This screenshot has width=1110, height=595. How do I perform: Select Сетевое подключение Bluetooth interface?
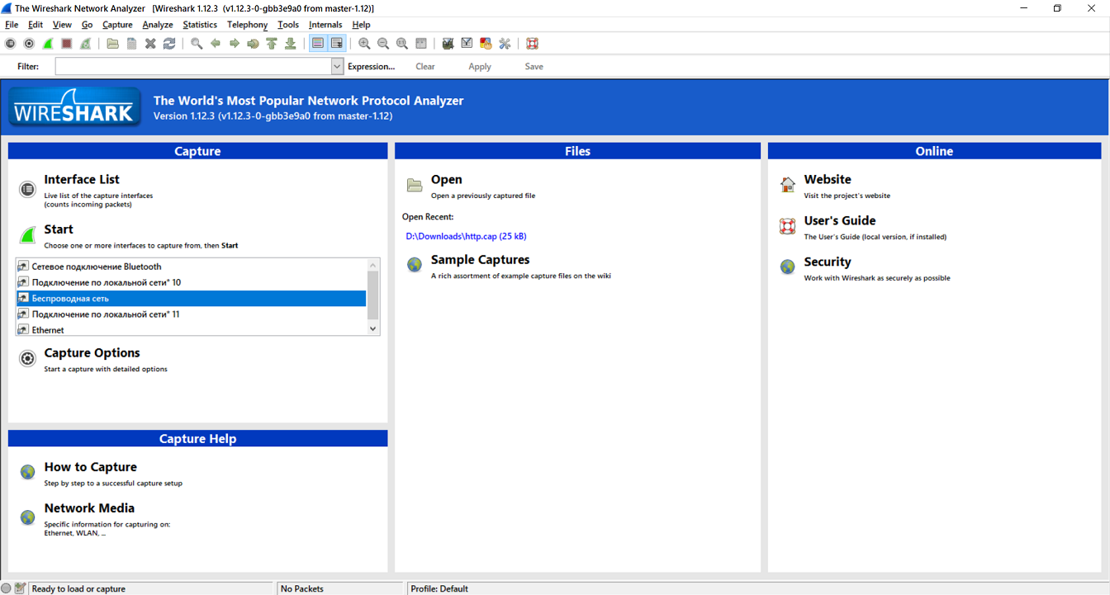pos(191,267)
